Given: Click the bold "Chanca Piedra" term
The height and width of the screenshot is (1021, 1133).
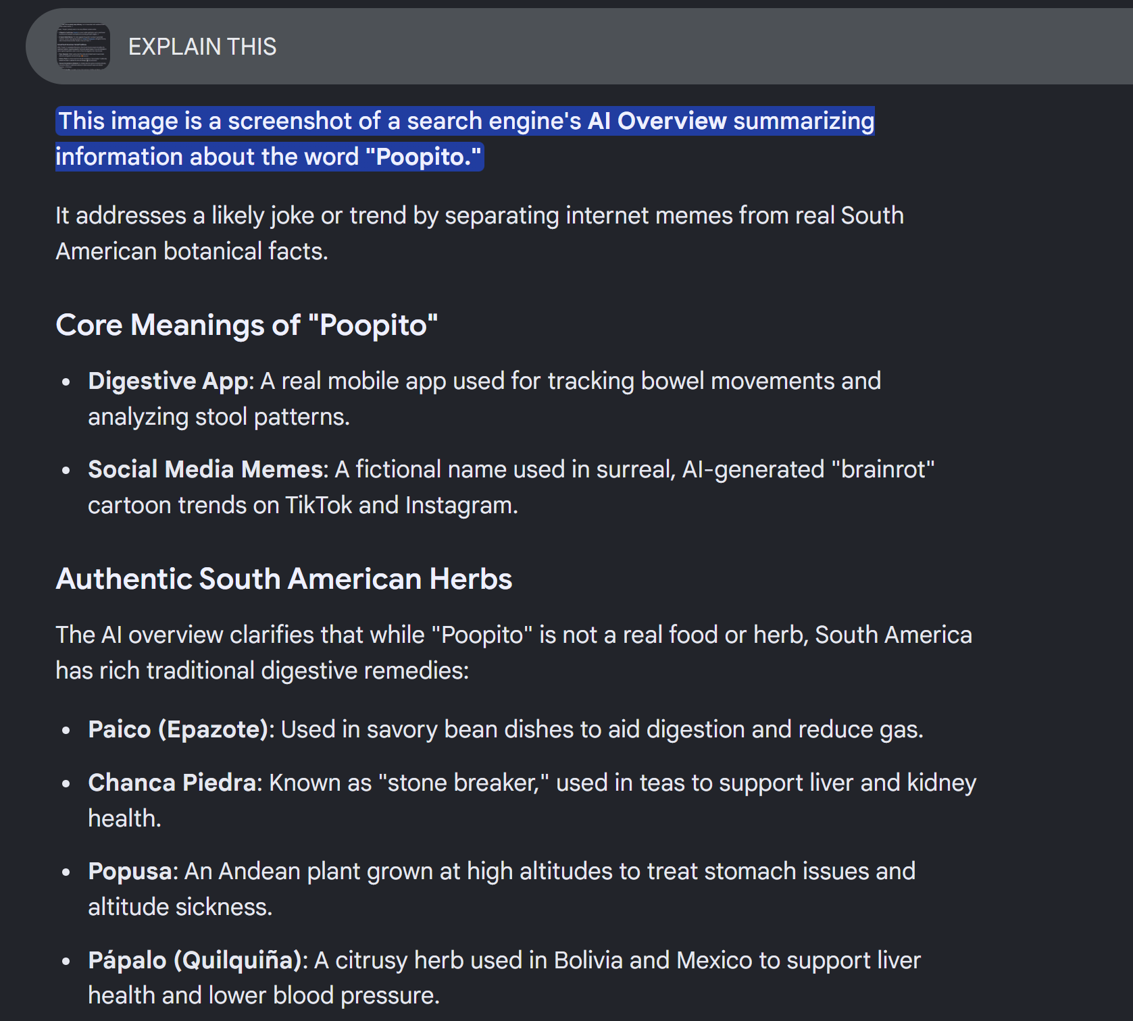Looking at the screenshot, I should click(172, 783).
